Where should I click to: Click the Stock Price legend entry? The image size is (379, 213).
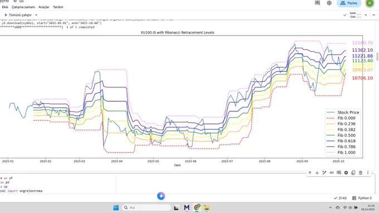(x=343, y=112)
